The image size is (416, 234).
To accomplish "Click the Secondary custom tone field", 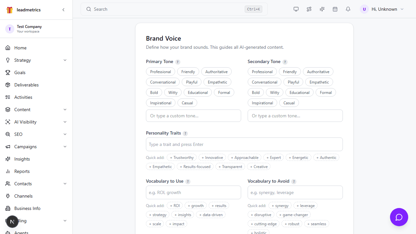I will pyautogui.click(x=295, y=116).
